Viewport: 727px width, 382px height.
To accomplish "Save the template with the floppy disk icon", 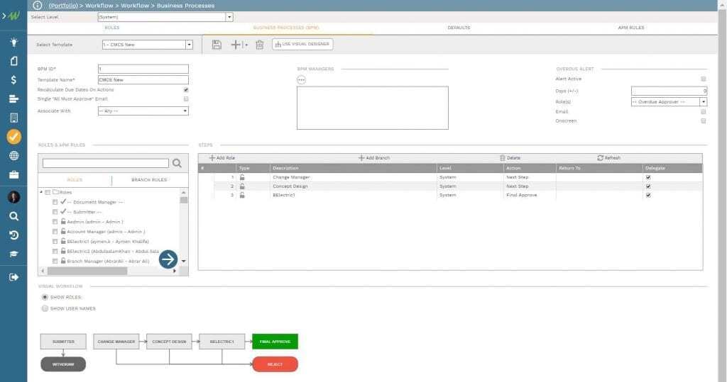I will [x=217, y=45].
